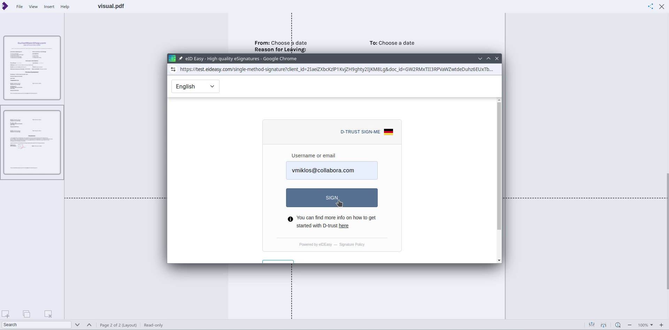Zoom in with the plus button
Viewport: 669px width, 330px height.
pyautogui.click(x=661, y=325)
